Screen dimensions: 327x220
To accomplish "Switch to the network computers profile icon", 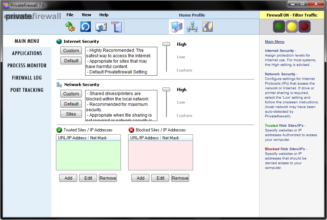I will 192,27.
